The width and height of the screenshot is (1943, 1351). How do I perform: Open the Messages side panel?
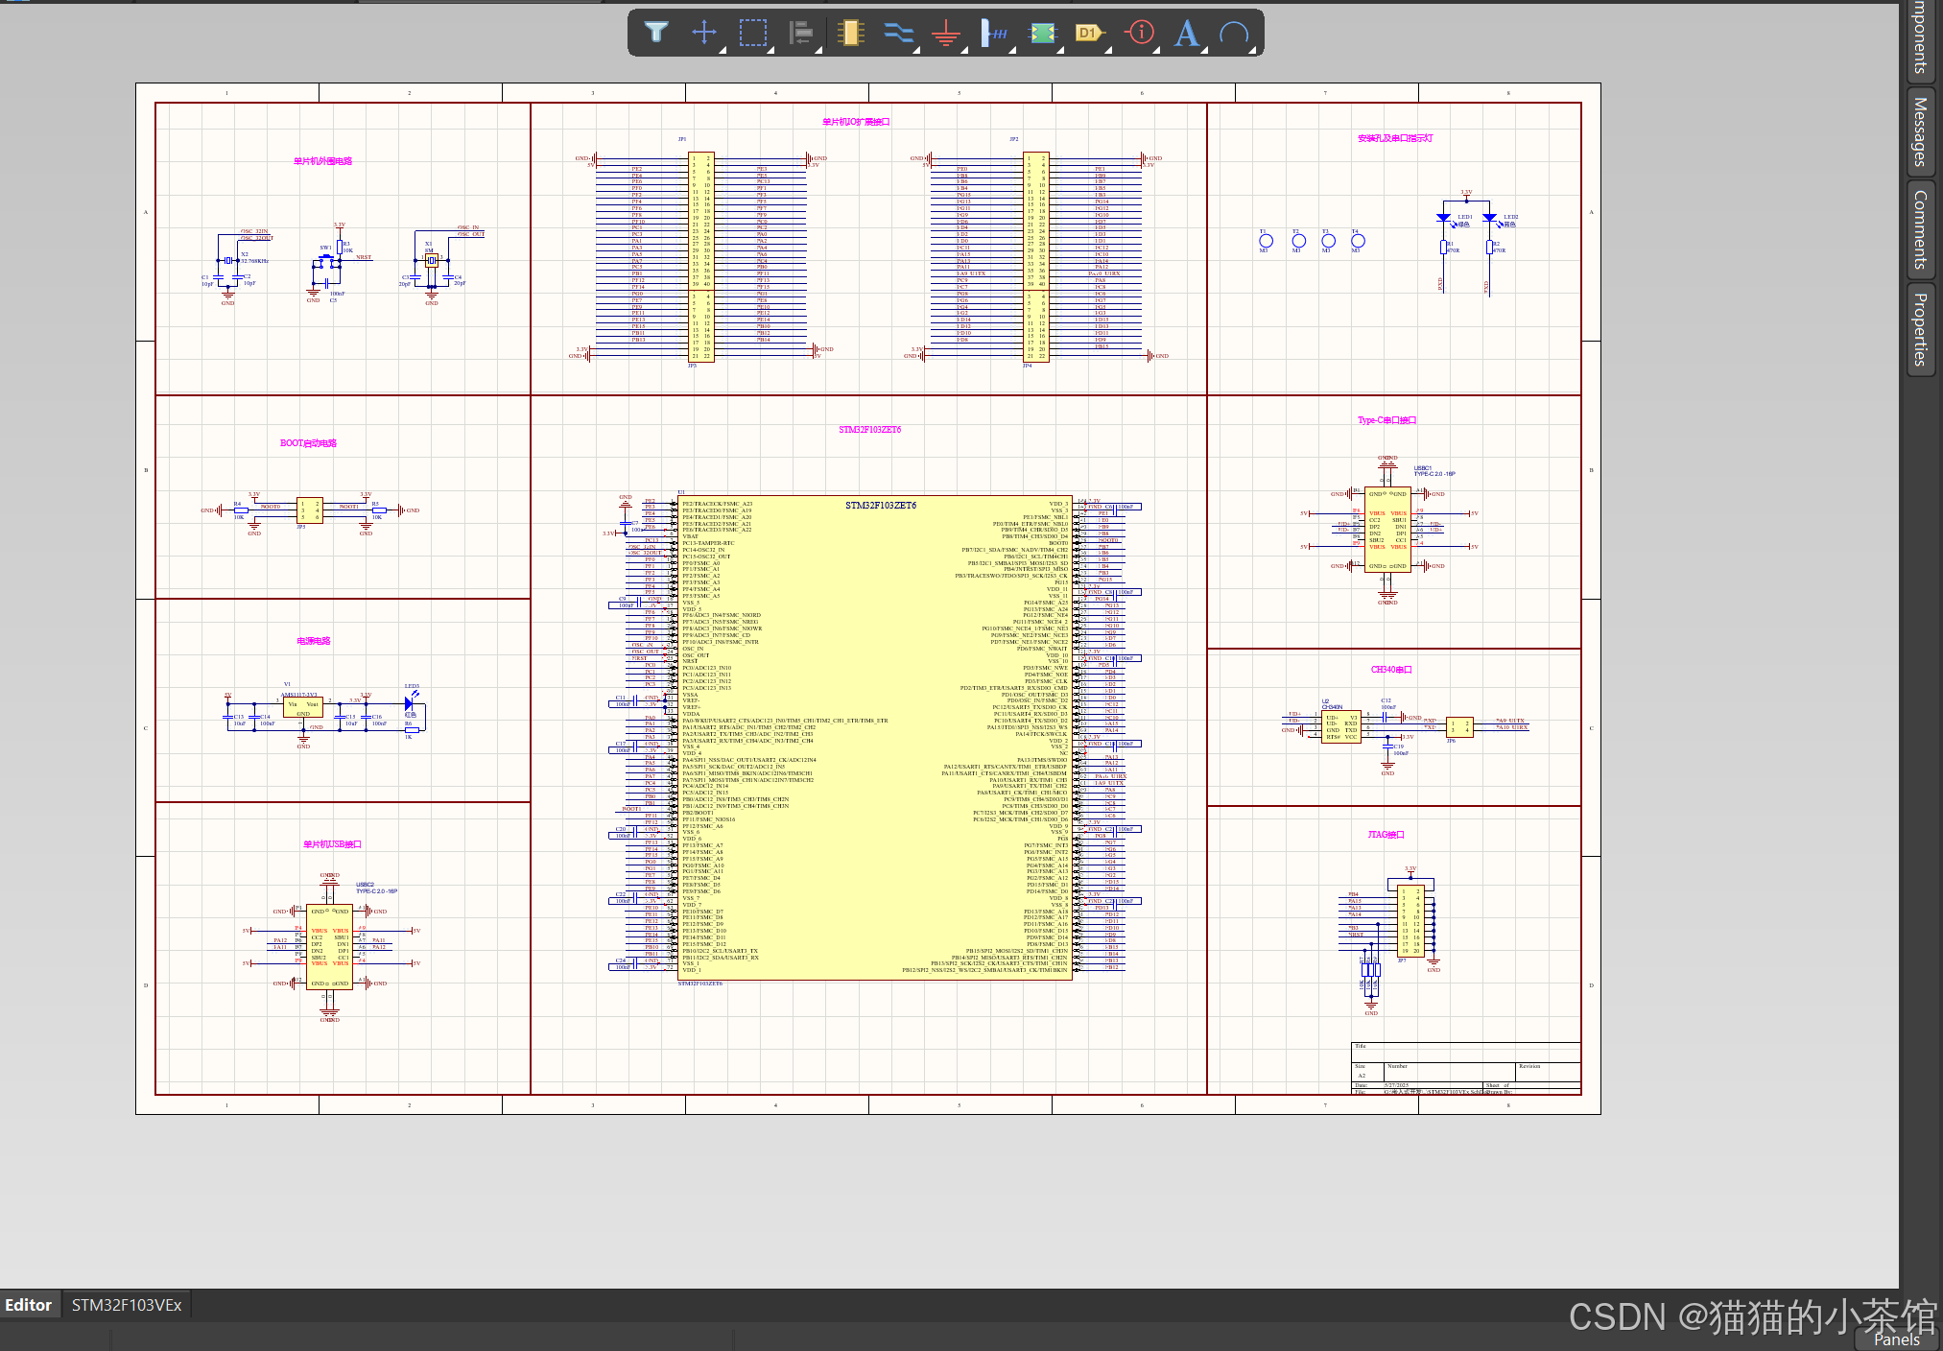point(1920,131)
